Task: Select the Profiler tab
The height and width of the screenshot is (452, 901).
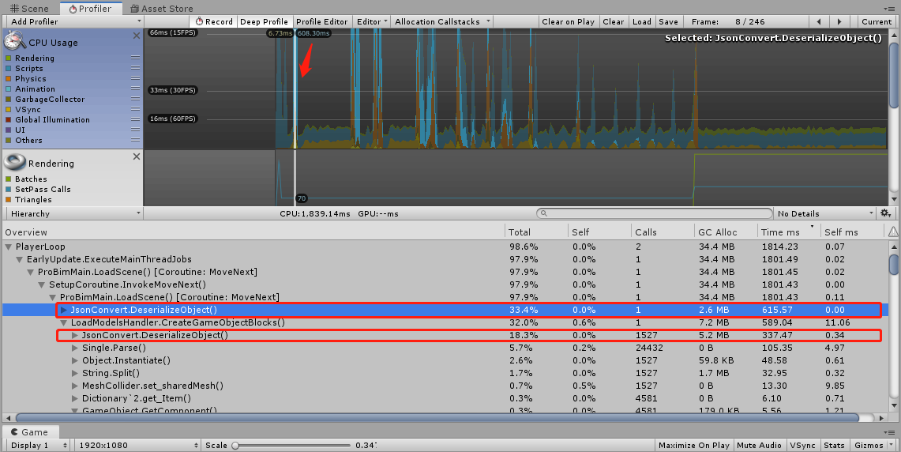Action: tap(90, 9)
